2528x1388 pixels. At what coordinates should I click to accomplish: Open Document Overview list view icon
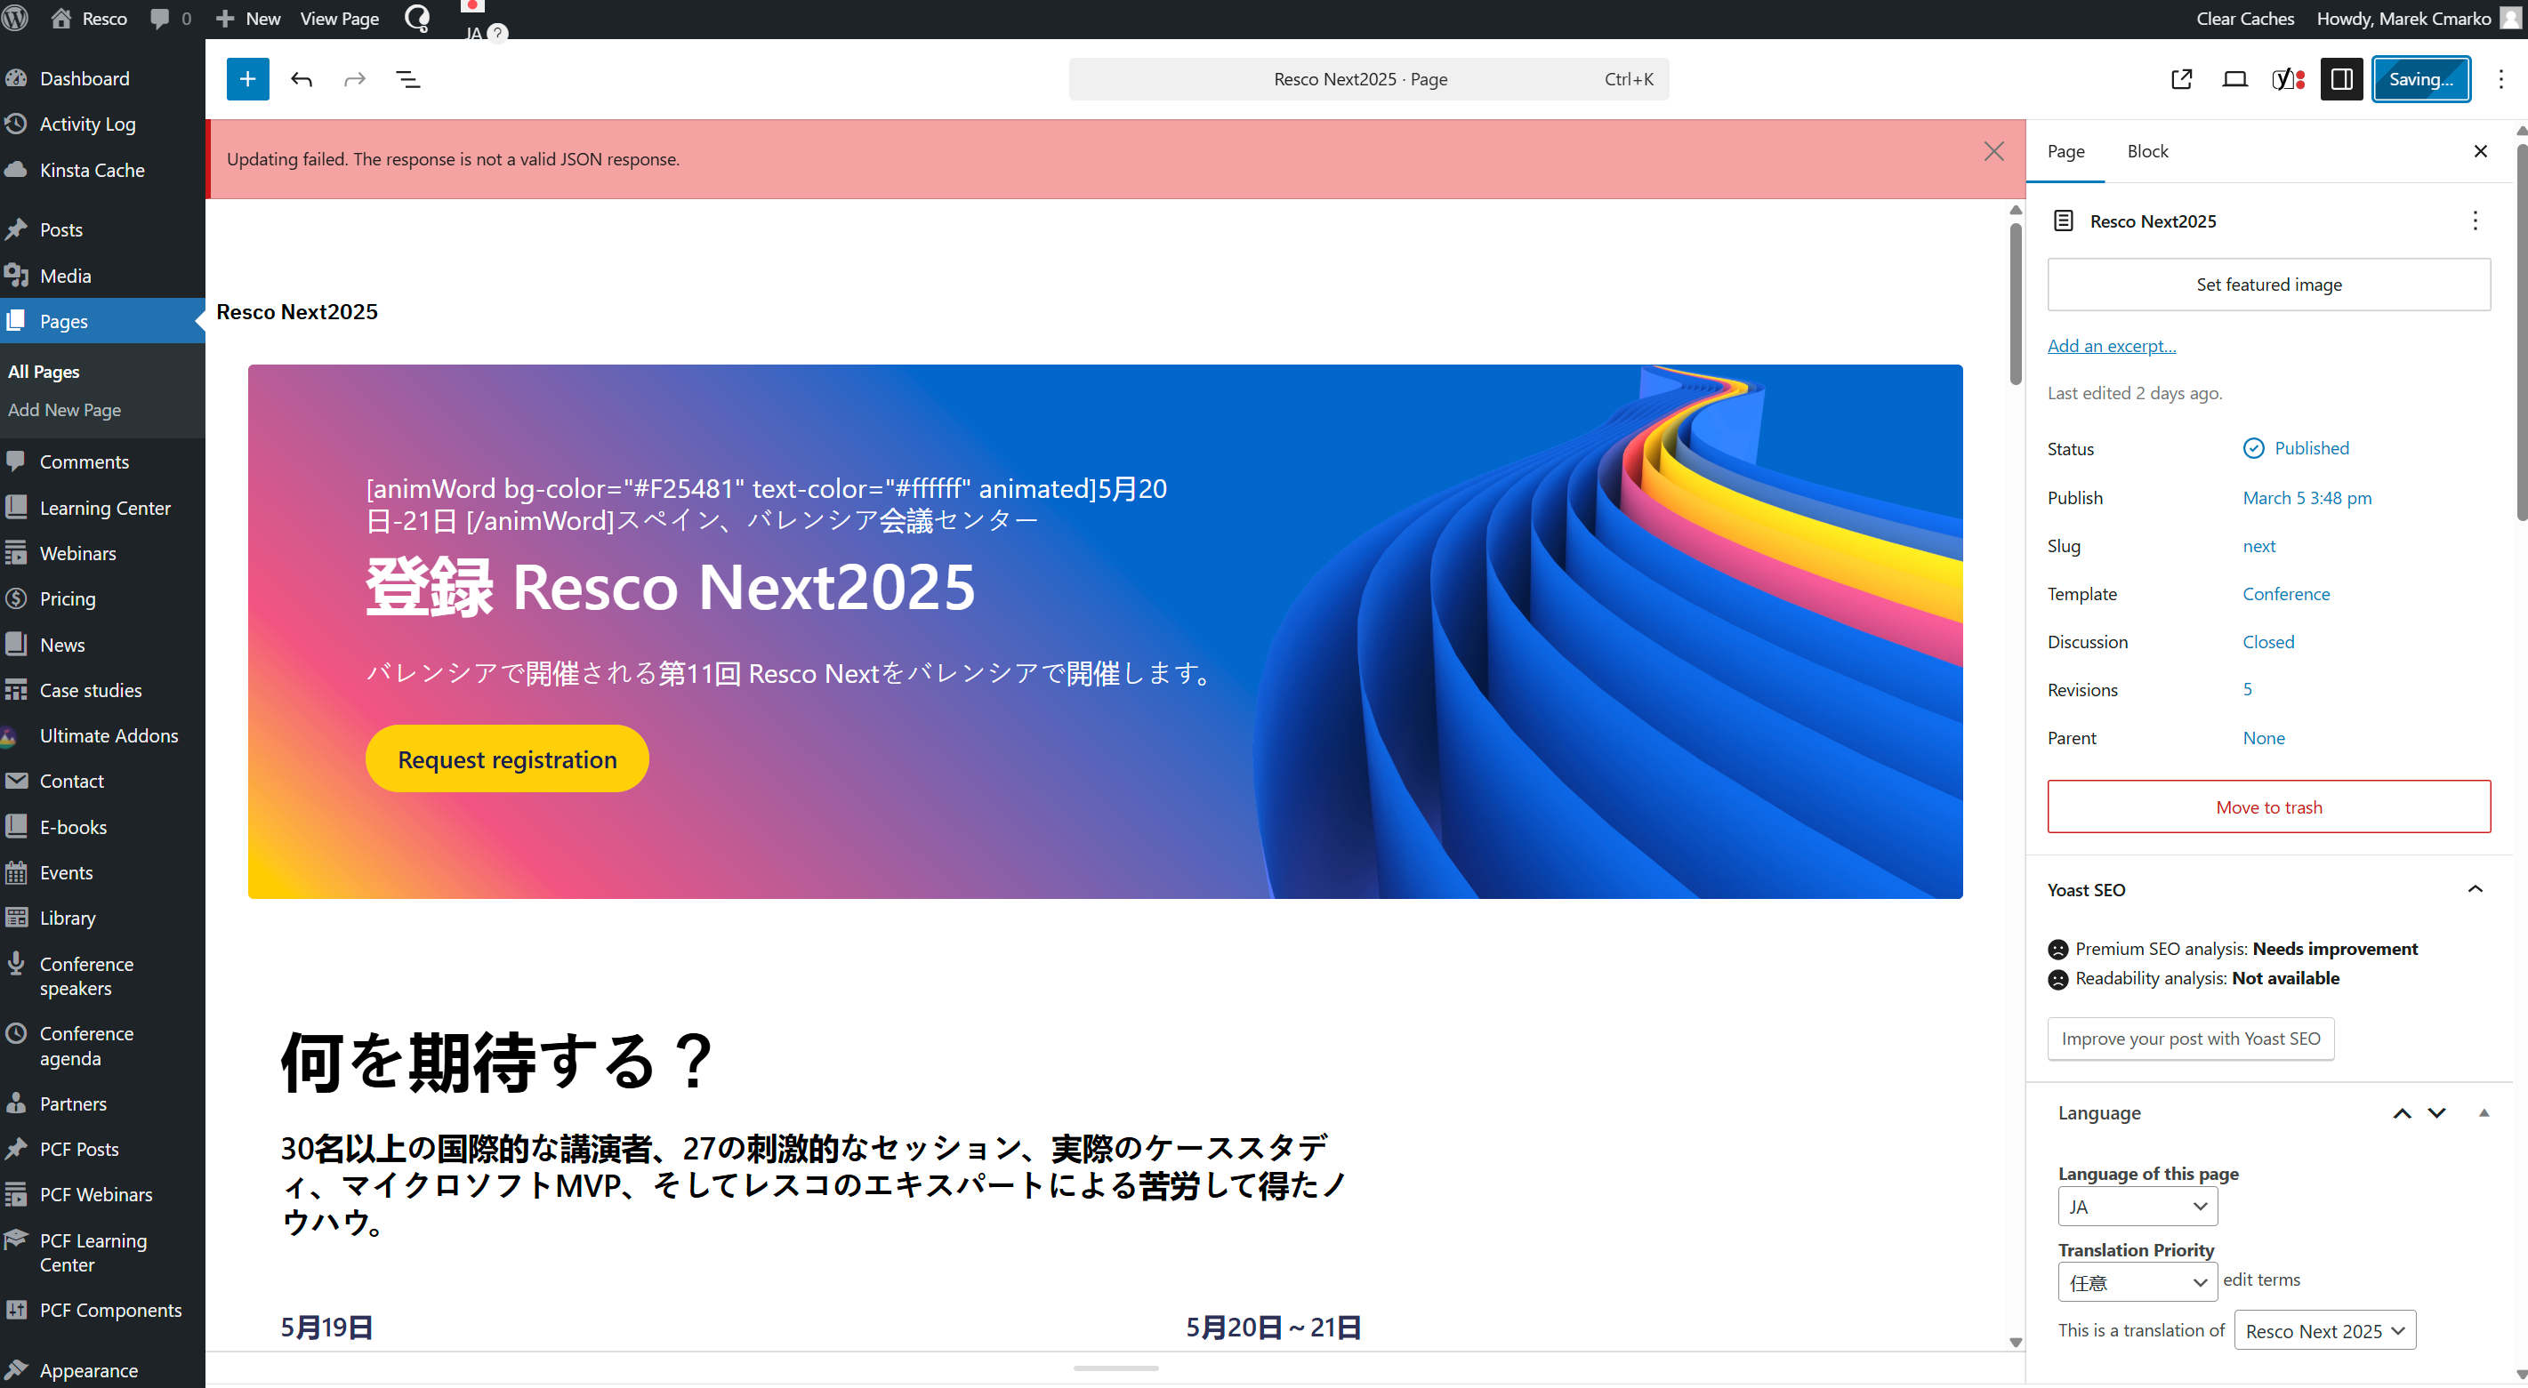tap(407, 79)
